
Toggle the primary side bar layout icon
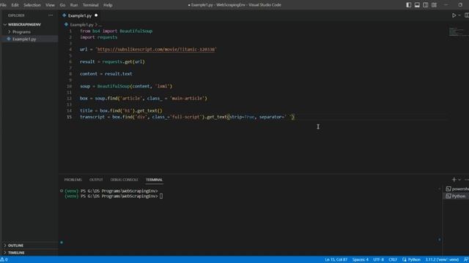(x=409, y=5)
